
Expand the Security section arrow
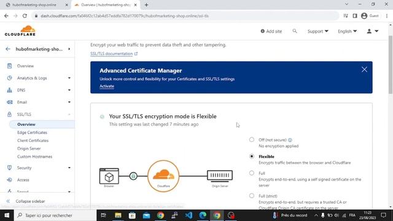(x=69, y=168)
